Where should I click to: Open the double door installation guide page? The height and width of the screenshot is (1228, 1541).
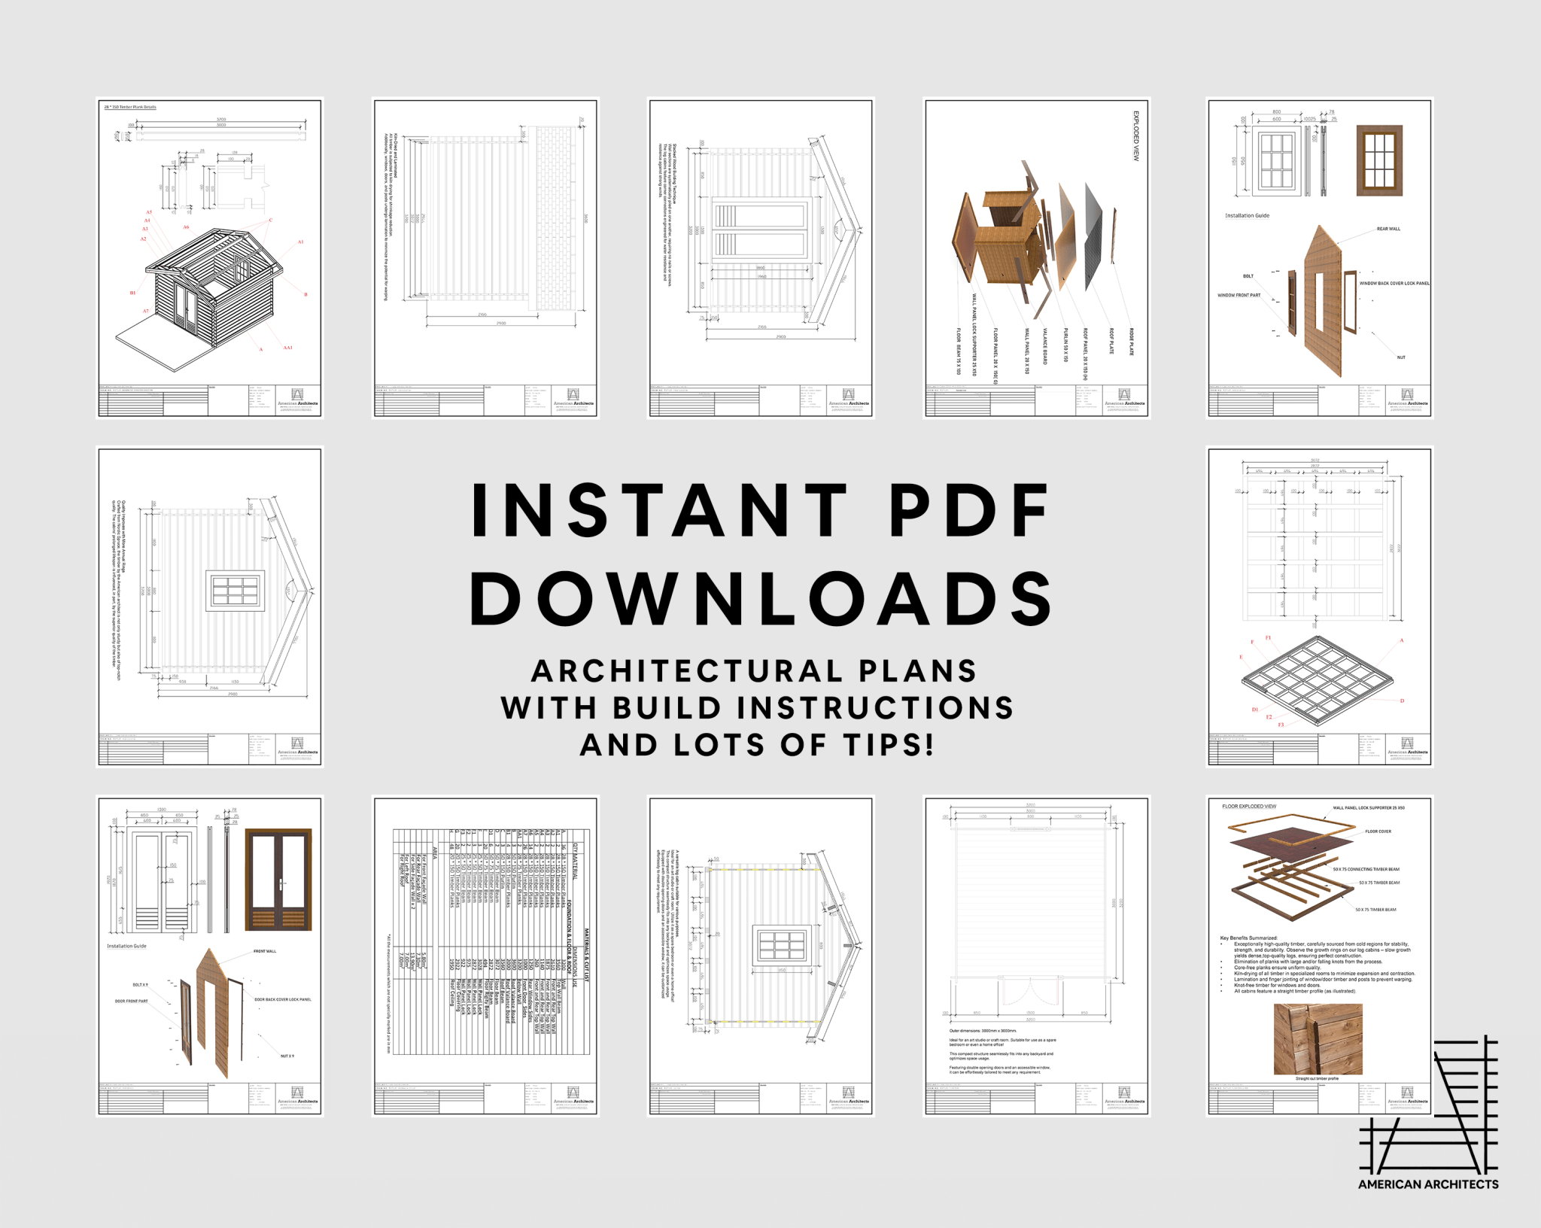[210, 956]
